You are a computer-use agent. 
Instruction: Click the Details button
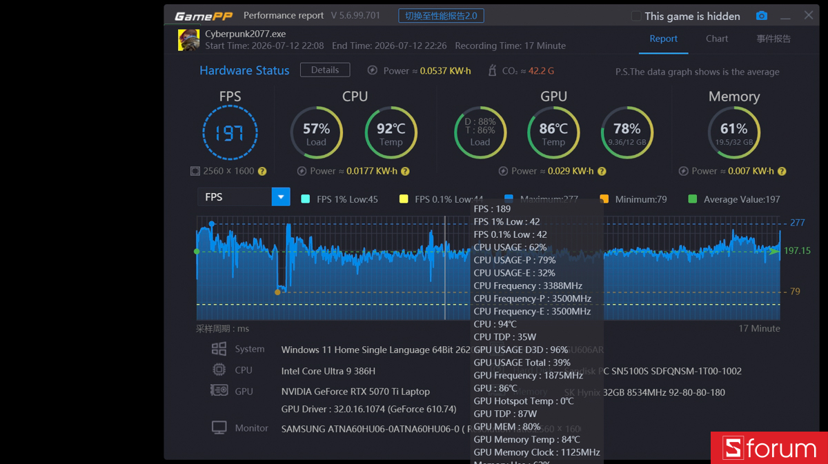[325, 70]
